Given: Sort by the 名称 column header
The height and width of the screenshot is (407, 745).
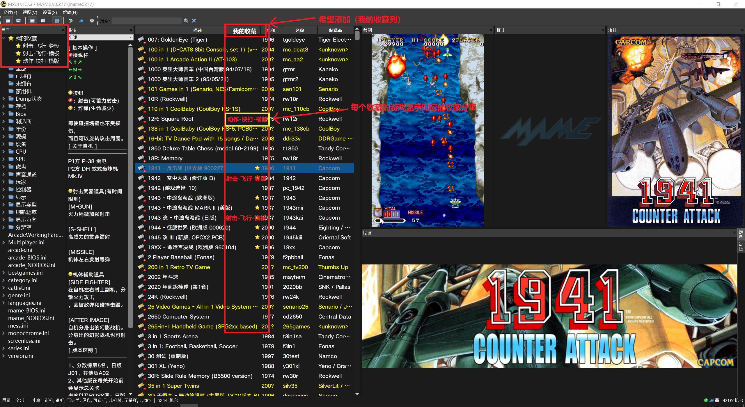Looking at the screenshot, I should (x=299, y=30).
